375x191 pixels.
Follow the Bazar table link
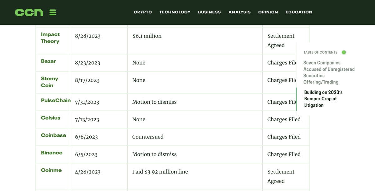tap(48, 61)
